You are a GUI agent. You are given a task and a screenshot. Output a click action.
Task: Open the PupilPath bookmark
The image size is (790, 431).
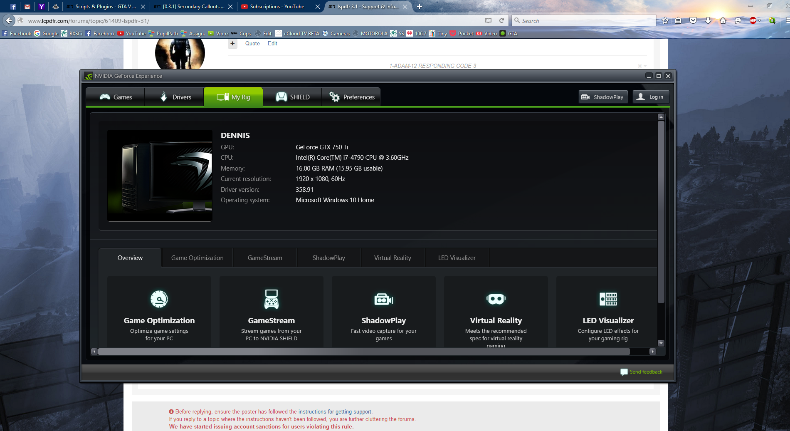click(x=163, y=34)
